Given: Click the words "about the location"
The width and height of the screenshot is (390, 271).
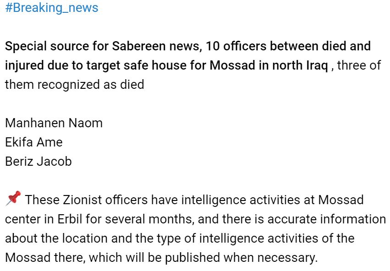Looking at the screenshot, I should (x=56, y=238).
